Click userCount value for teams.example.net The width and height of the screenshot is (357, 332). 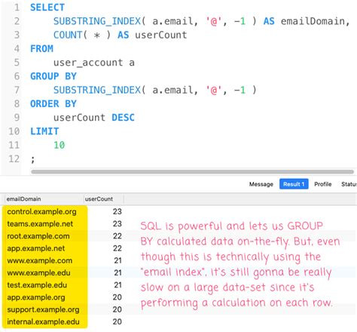pyautogui.click(x=117, y=224)
